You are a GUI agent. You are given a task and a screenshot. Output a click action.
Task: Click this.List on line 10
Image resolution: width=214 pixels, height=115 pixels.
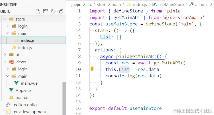(117, 69)
